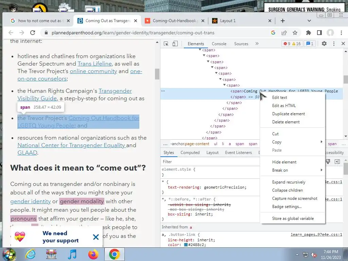Open Internet Explorer from the taskbar
348x261 pixels.
[x=30, y=254]
